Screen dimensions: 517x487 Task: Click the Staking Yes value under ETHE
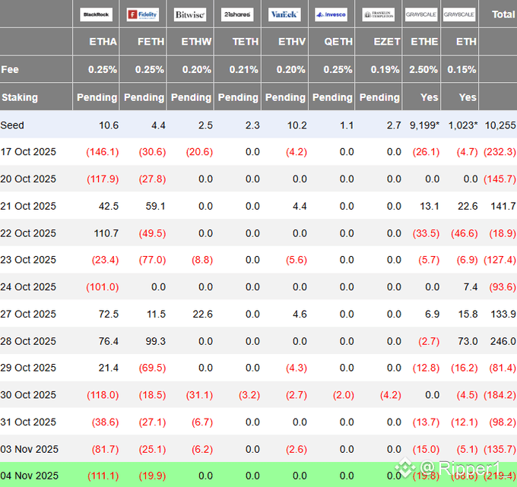pos(430,97)
